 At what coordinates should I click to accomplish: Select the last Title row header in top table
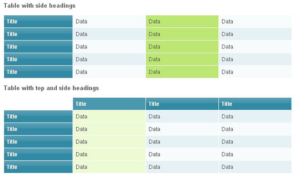38,72
